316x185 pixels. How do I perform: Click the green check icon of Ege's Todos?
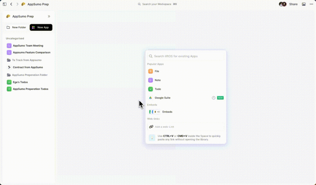9,82
